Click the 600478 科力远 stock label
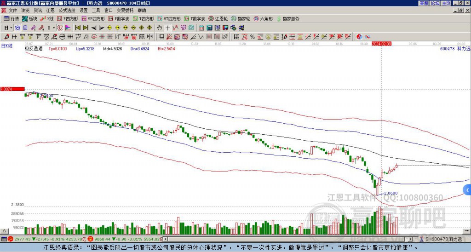This screenshot has height=252, width=471. 454,49
